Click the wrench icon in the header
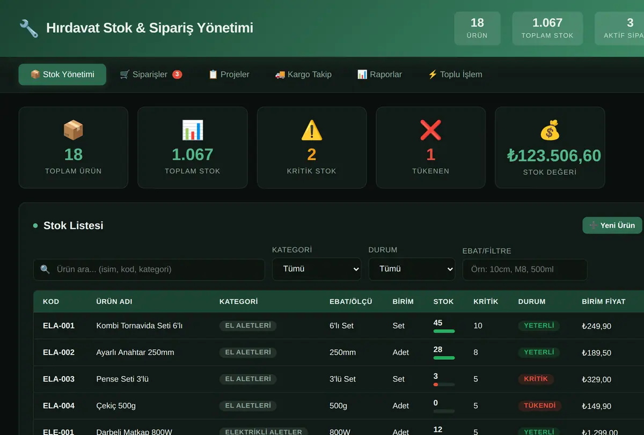The height and width of the screenshot is (435, 644). [28, 28]
